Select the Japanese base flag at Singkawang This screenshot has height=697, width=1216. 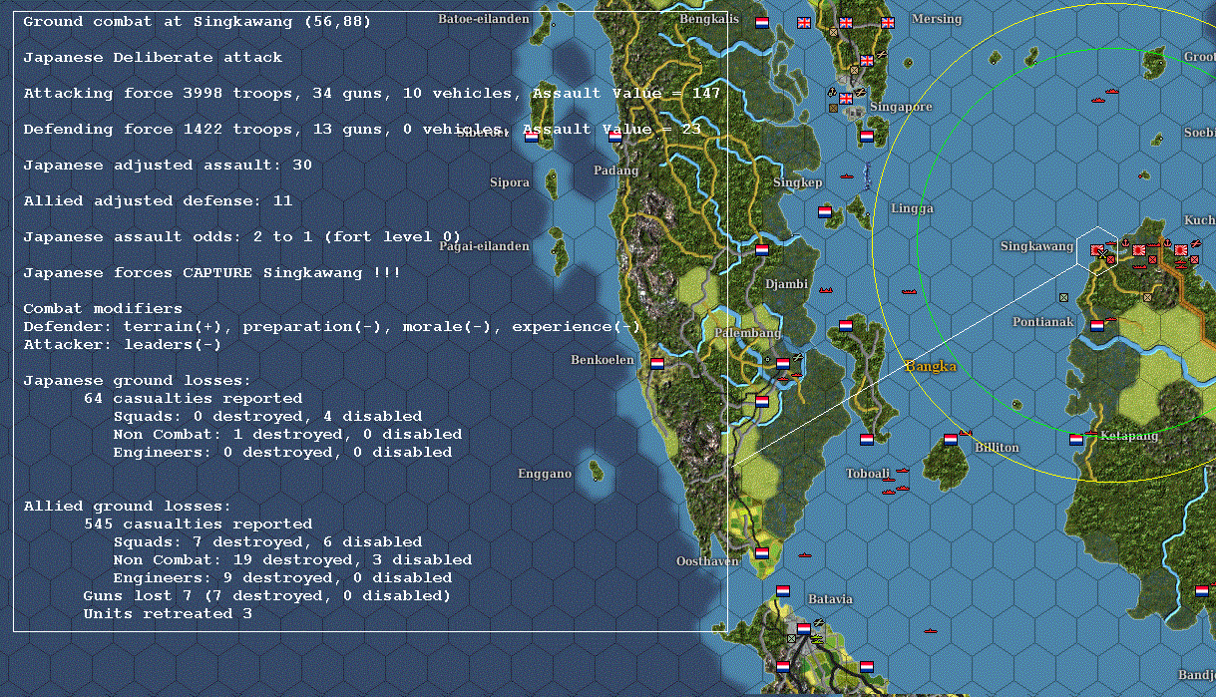coord(1097,250)
